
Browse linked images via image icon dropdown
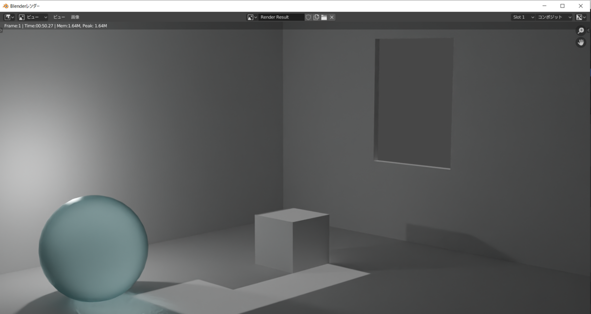(252, 17)
